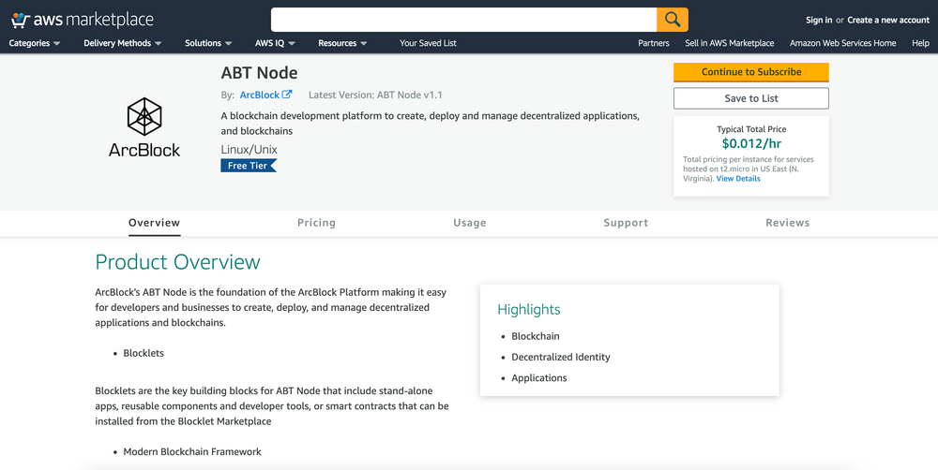Click the orange search magnifier button
938x470 pixels.
(x=673, y=20)
